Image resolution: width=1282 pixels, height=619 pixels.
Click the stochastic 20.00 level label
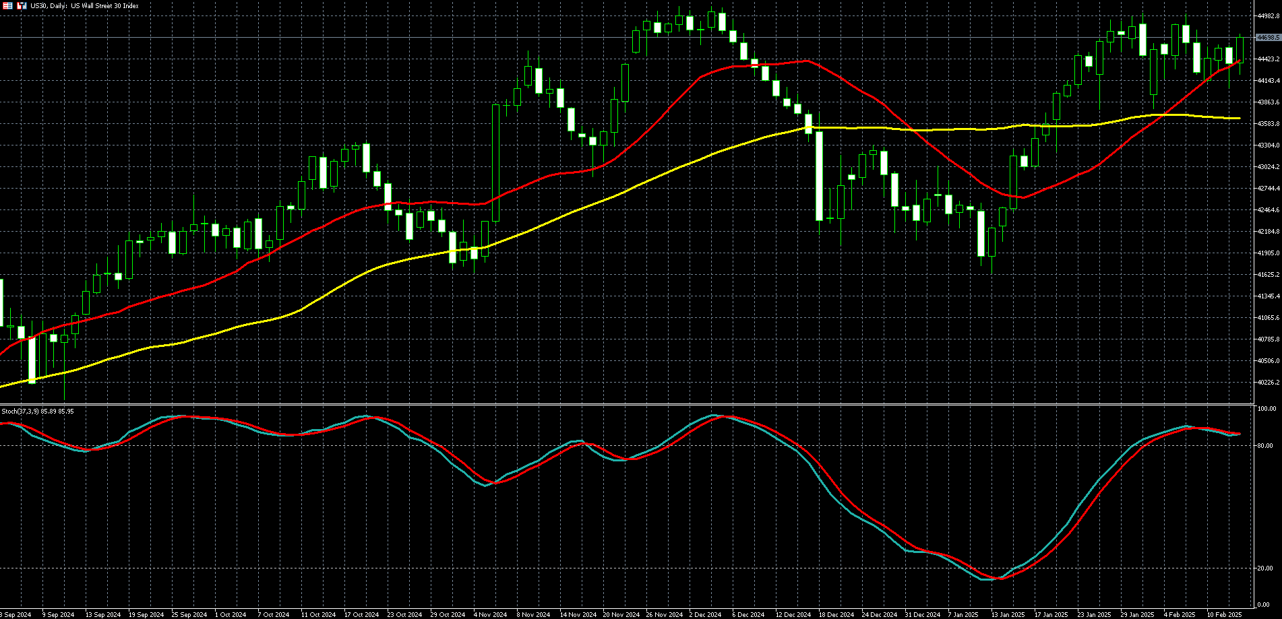tap(1265, 568)
